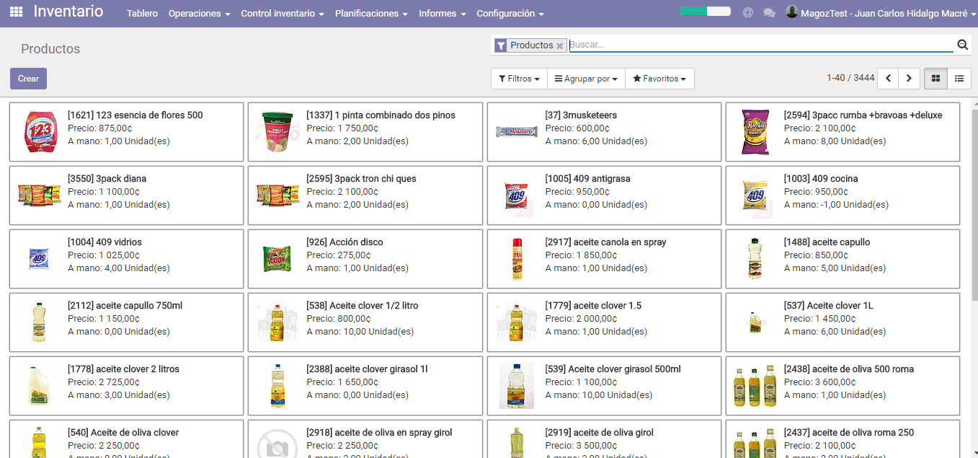
Task: Expand the Informes menu
Action: coord(442,14)
